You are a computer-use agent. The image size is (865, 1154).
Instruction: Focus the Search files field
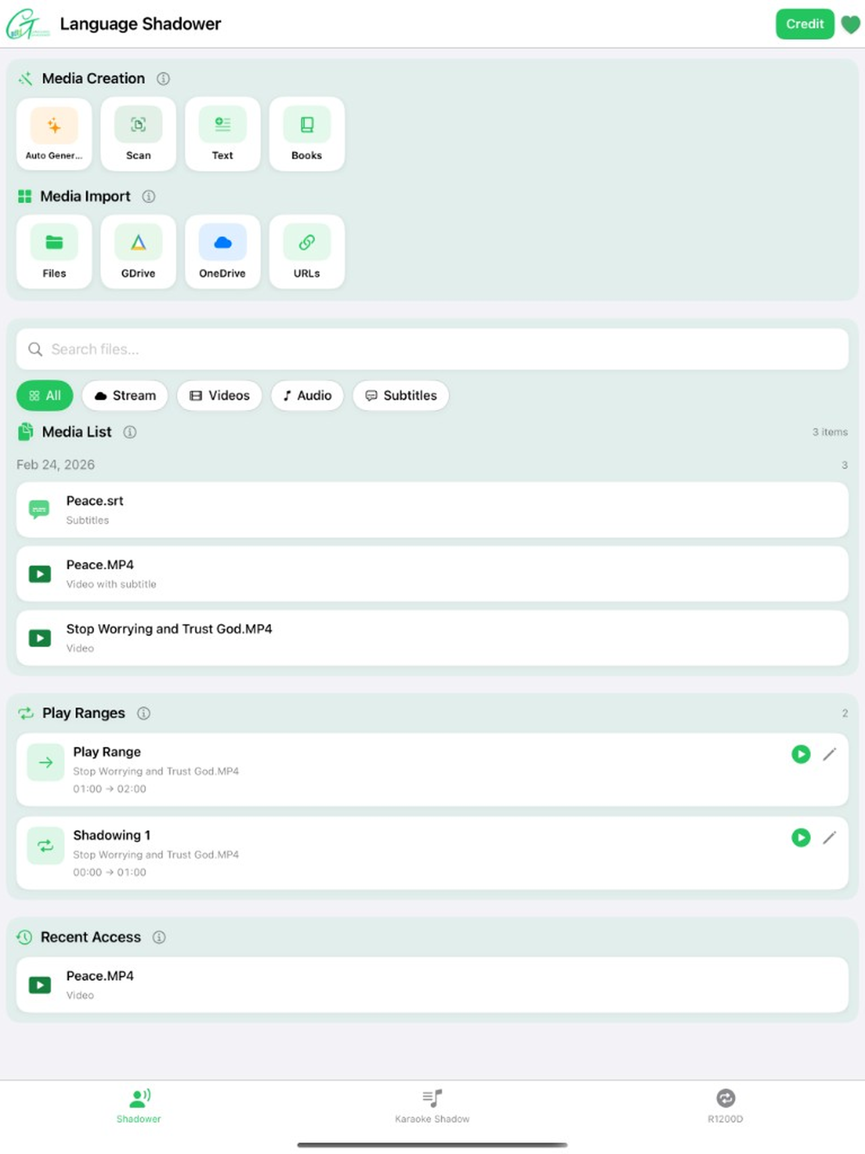(x=432, y=350)
